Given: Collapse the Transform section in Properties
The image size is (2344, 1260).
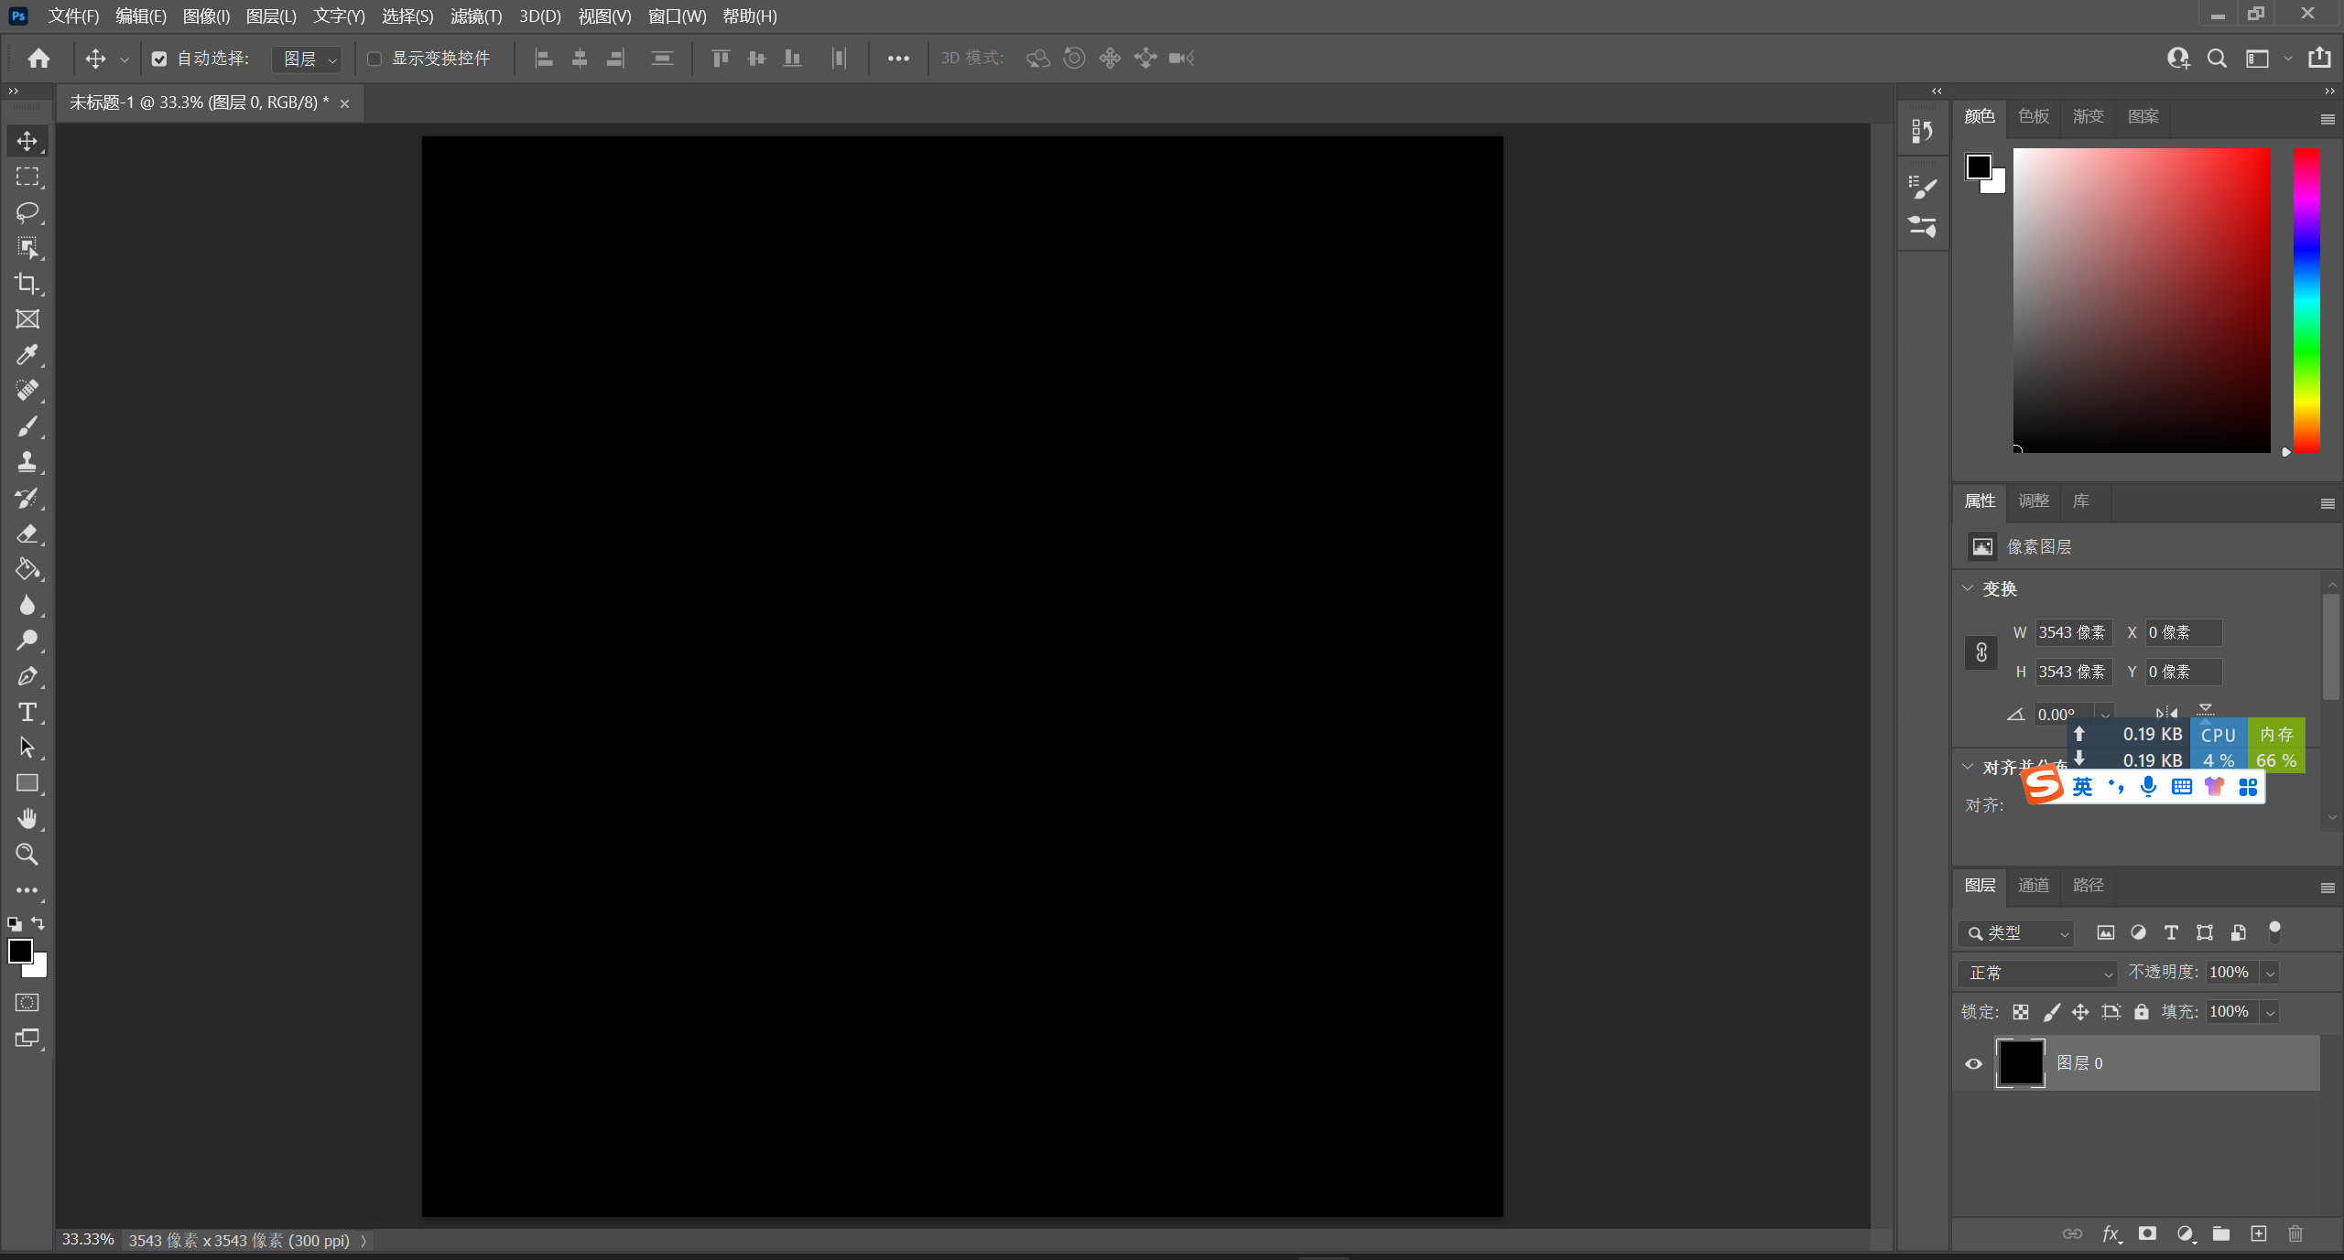Looking at the screenshot, I should coord(1968,588).
